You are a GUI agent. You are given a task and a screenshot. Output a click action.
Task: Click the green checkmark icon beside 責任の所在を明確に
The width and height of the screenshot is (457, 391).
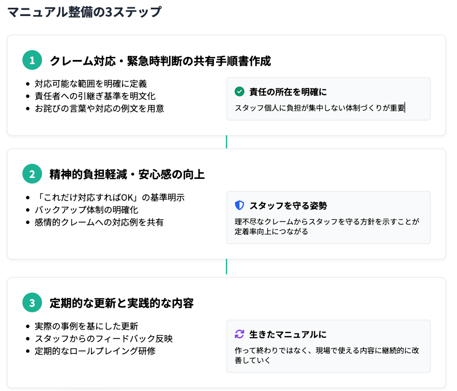click(x=239, y=92)
